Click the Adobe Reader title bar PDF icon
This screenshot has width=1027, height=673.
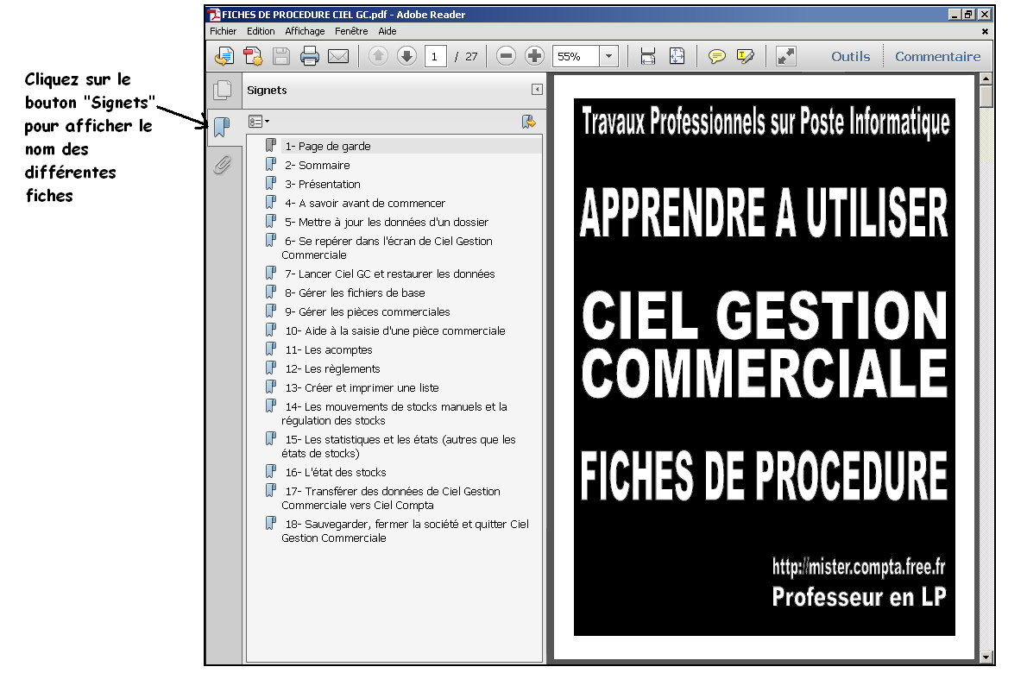(214, 15)
